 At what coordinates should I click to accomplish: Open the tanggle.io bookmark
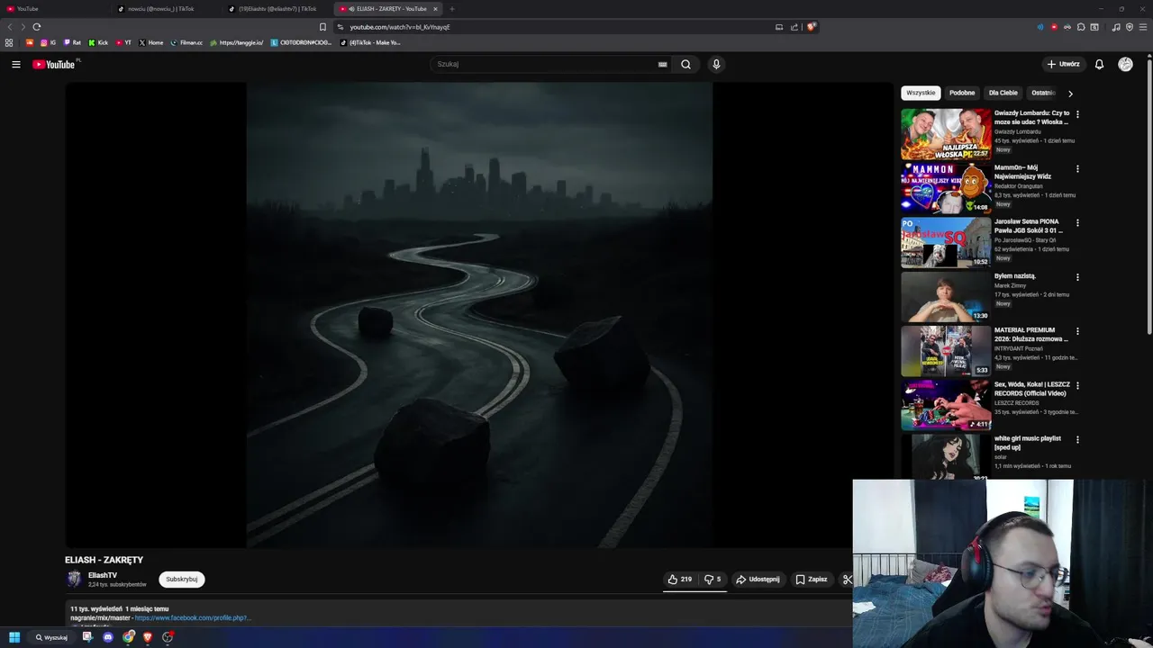237,42
